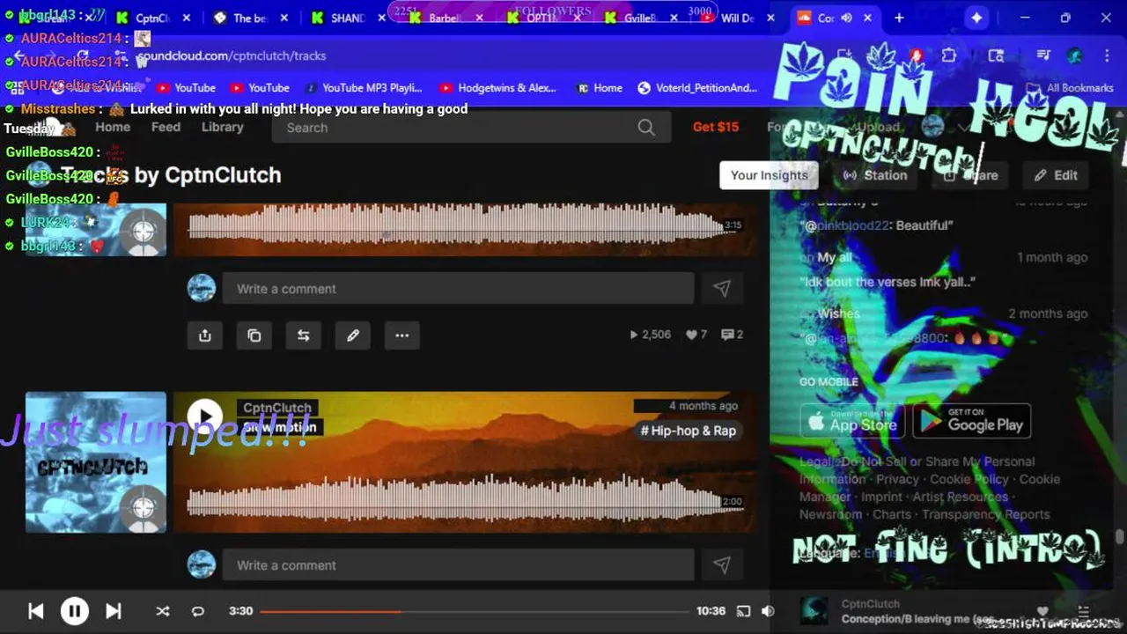Open the Gemini sparkle icon in title bar
This screenshot has height=634, width=1127.
(976, 18)
